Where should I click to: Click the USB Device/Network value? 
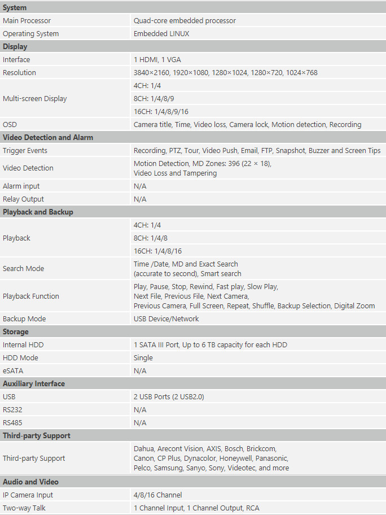(166, 318)
